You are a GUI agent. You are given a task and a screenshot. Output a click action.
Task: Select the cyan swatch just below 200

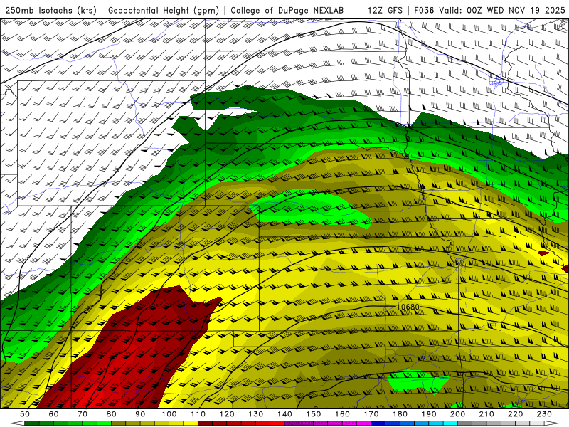[451, 423]
